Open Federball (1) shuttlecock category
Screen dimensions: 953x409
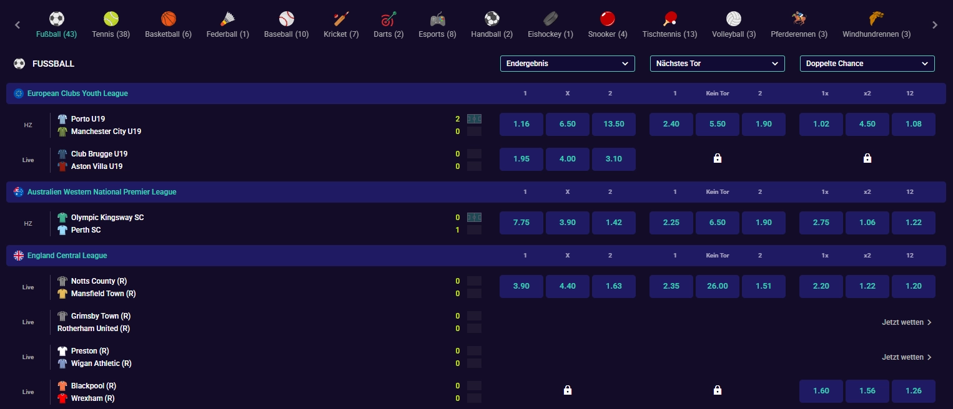coord(227,18)
